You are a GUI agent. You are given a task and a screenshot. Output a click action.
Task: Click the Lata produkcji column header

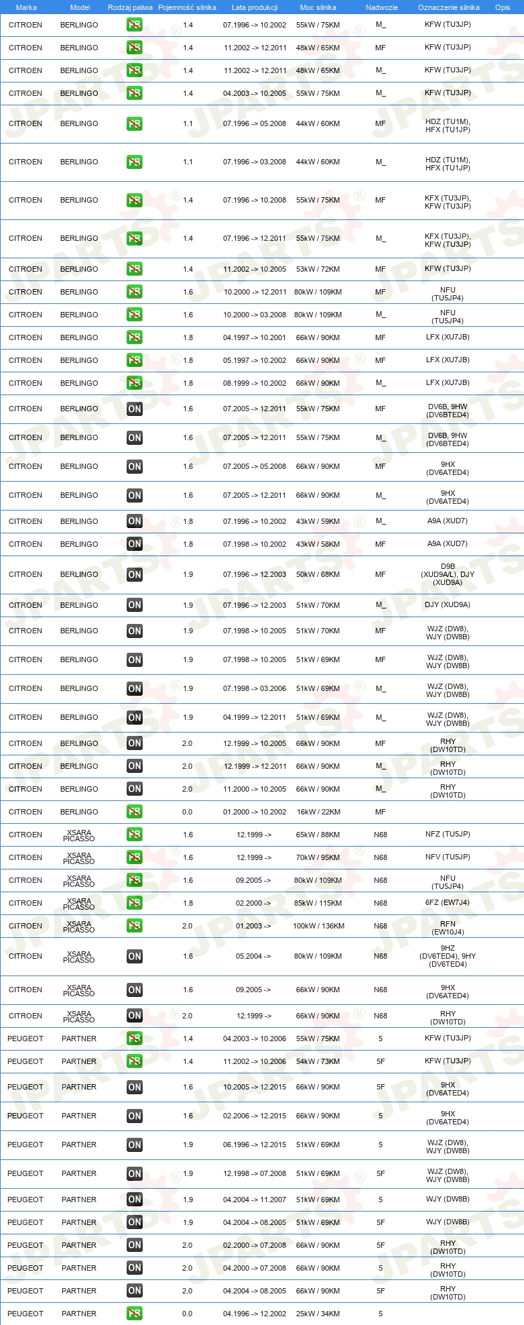click(x=255, y=7)
